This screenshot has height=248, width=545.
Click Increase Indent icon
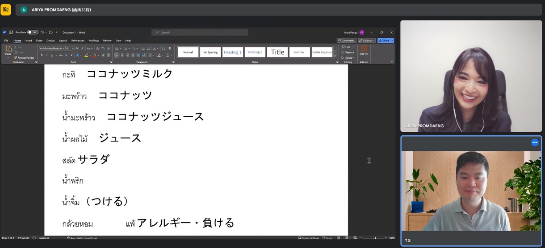point(148,48)
